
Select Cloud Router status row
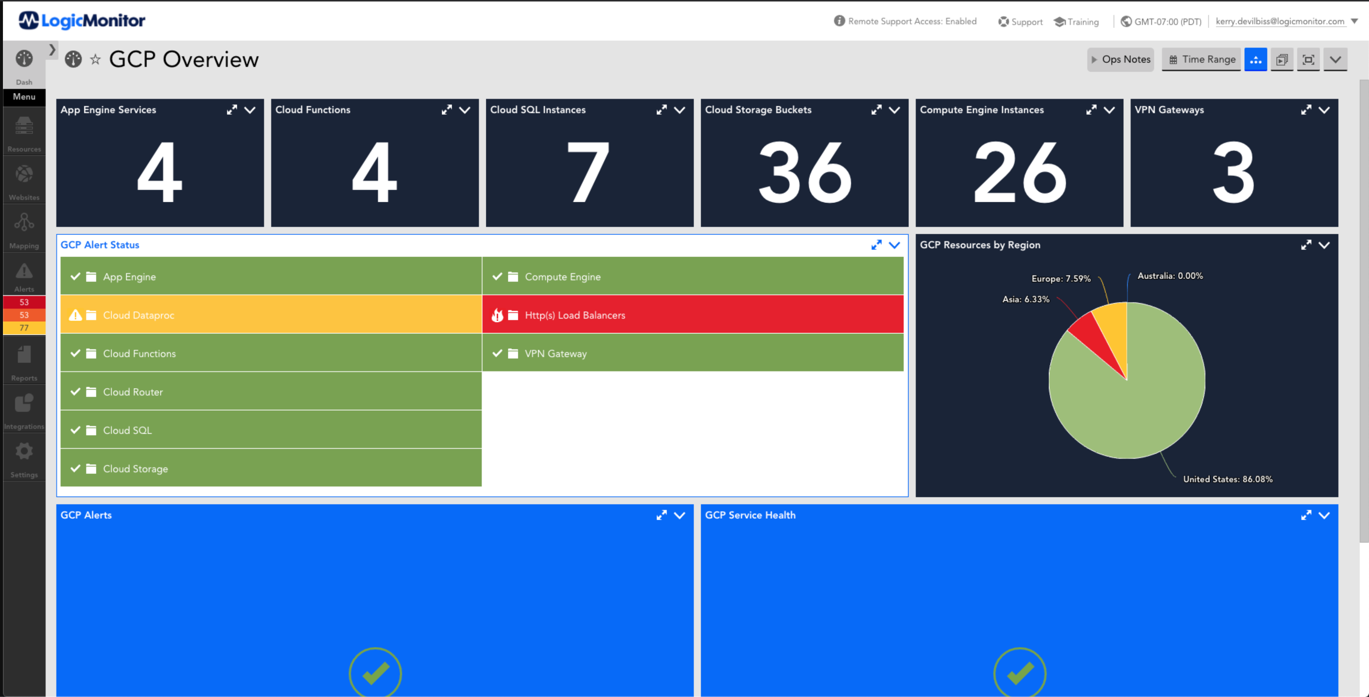pos(271,392)
